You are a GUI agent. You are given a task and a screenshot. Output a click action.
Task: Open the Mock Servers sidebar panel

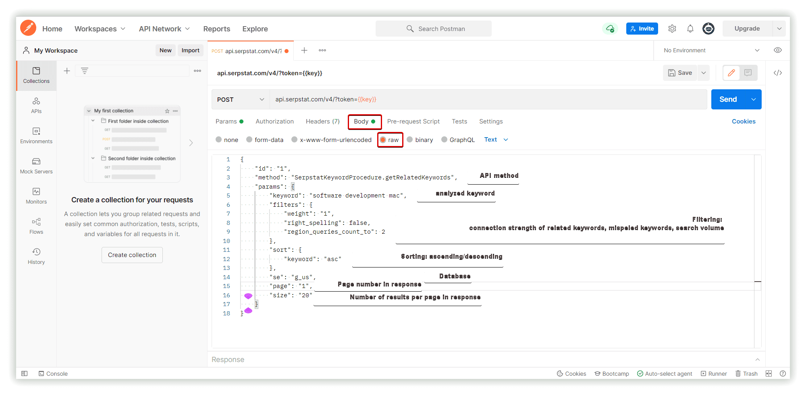coord(36,166)
